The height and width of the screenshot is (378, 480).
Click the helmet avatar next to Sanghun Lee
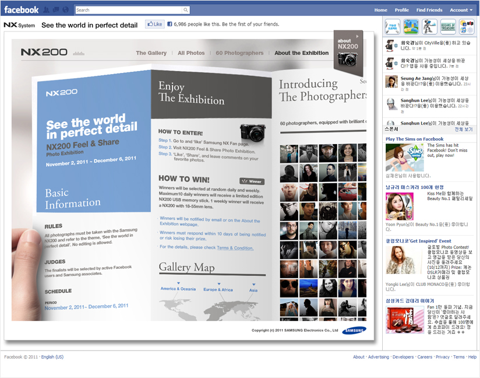[390, 104]
